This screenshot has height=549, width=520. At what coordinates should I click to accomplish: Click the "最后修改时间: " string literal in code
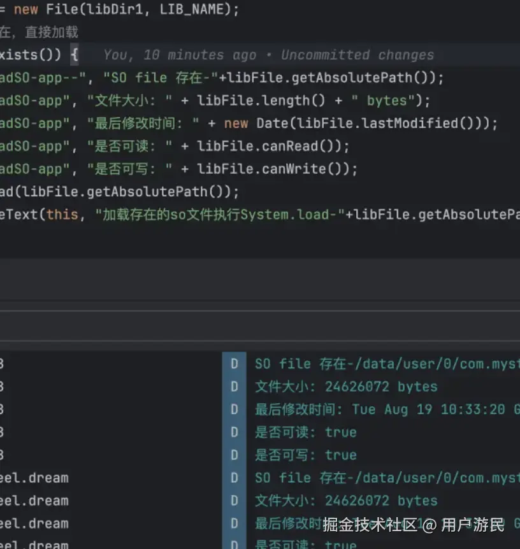(143, 124)
